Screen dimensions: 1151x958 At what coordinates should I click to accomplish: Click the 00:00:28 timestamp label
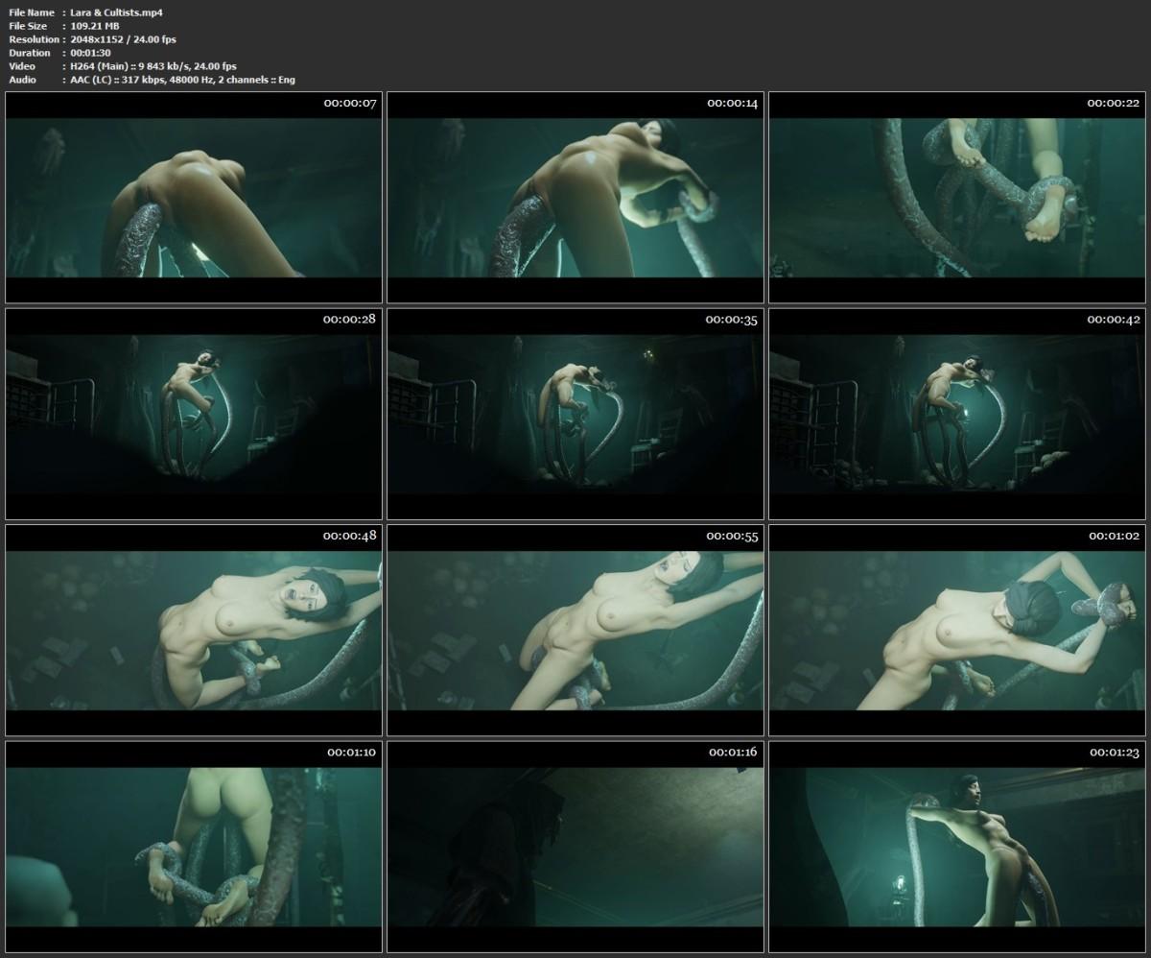point(350,319)
